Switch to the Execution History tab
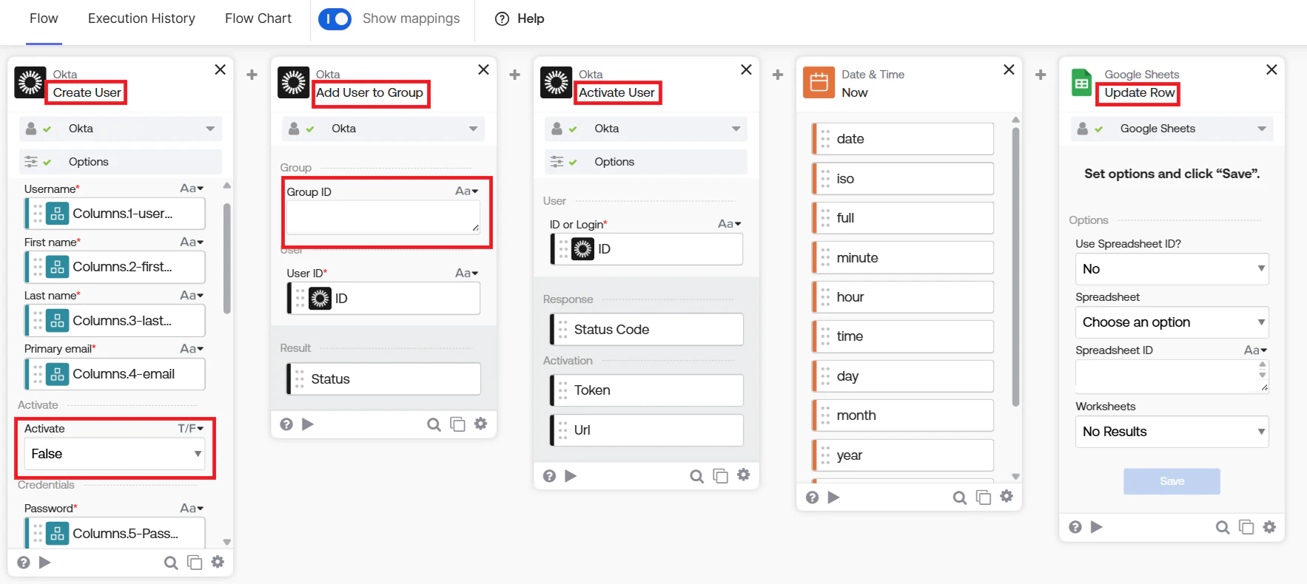This screenshot has width=1307, height=584. pyautogui.click(x=141, y=18)
